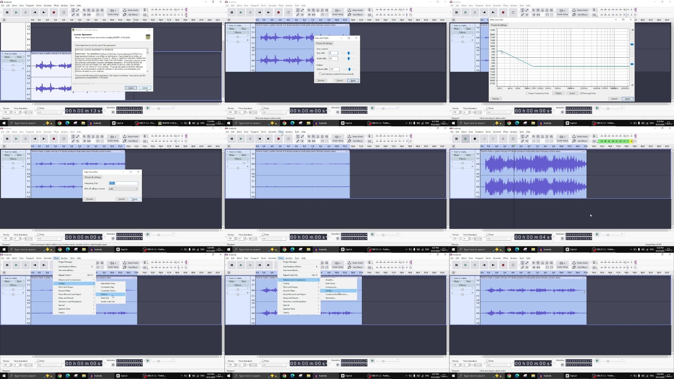Viewport: 674px width, 379px height.
Task: Click the Treble (dB) slider in Bass and Treble
Action: (x=349, y=58)
